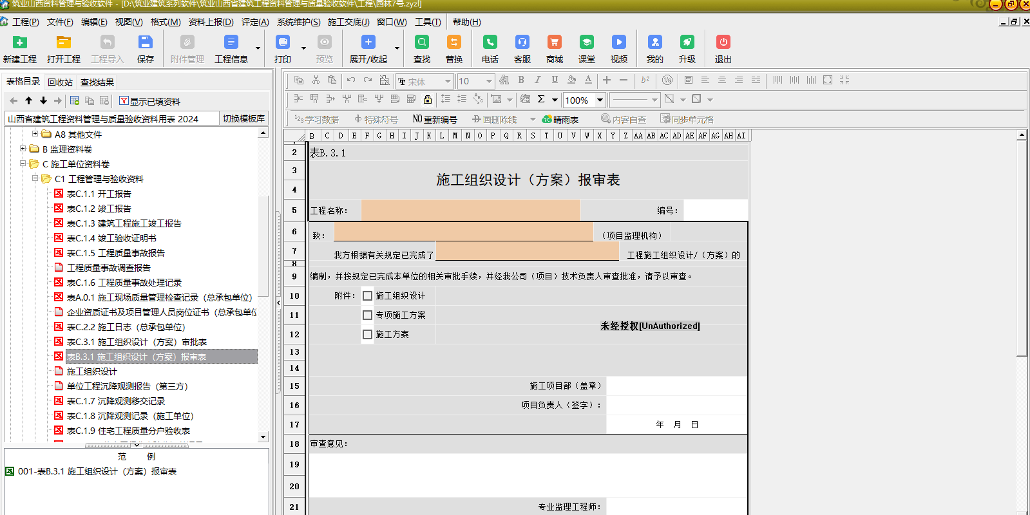Click the 退出 exit icon

pyautogui.click(x=723, y=43)
